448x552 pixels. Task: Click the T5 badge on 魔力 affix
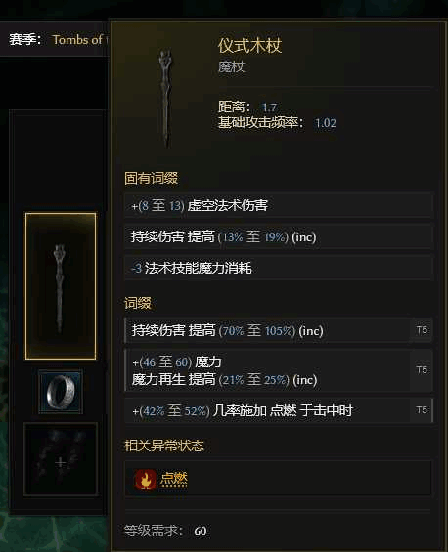coord(422,370)
